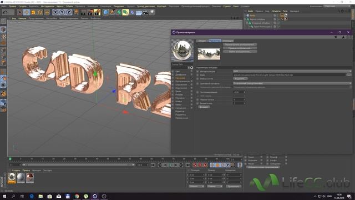
Task: Click the green current frame marker
Action: (10, 159)
